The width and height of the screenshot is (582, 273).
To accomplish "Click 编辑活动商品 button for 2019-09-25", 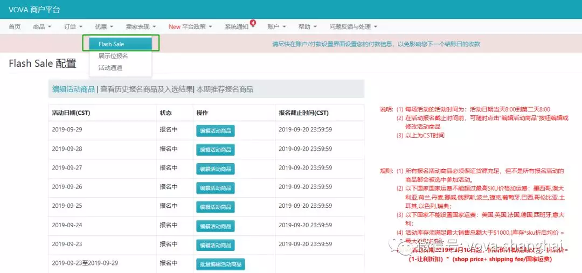I will (215, 207).
